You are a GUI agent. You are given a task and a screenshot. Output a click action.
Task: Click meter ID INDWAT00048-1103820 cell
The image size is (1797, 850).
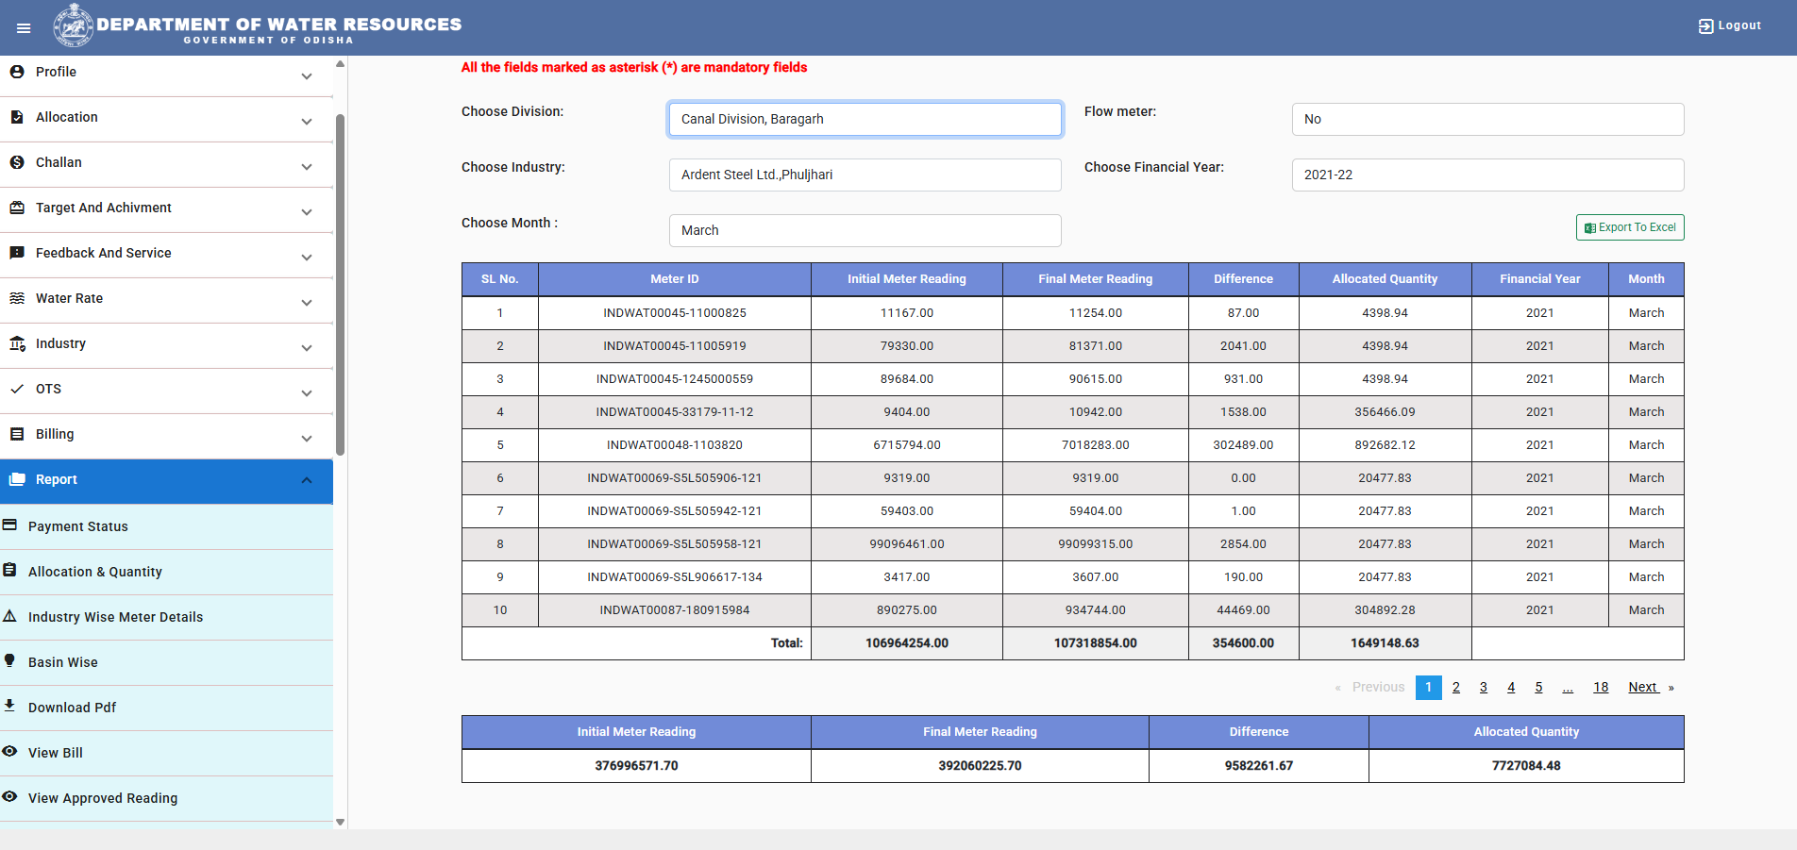point(675,445)
